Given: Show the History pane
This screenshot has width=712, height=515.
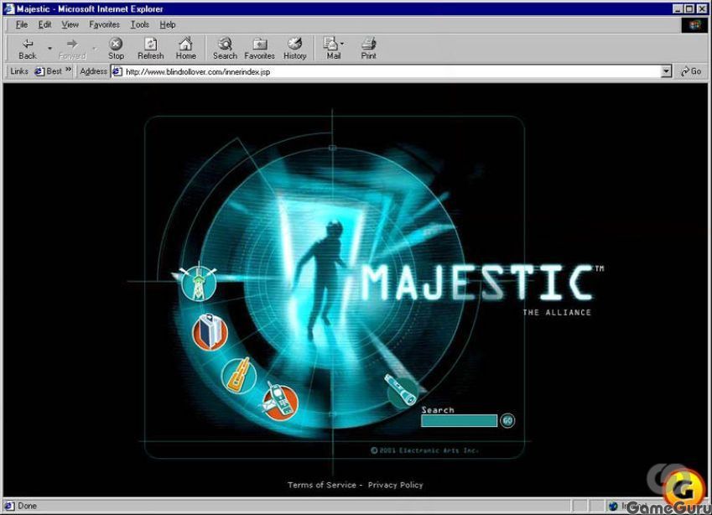Looking at the screenshot, I should tap(294, 49).
